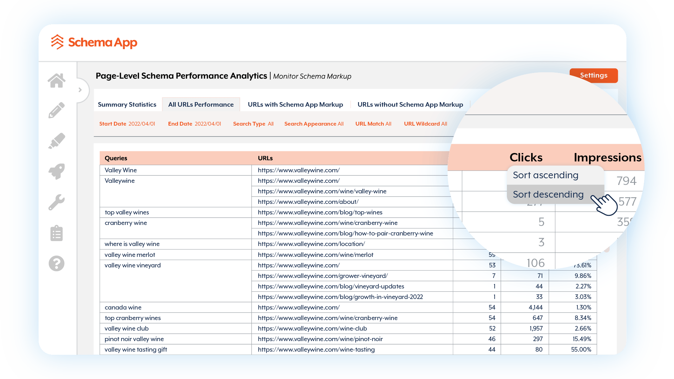Open the valleywine.com merlot URL link
Viewport: 674px width, 379px height.
coord(315,254)
